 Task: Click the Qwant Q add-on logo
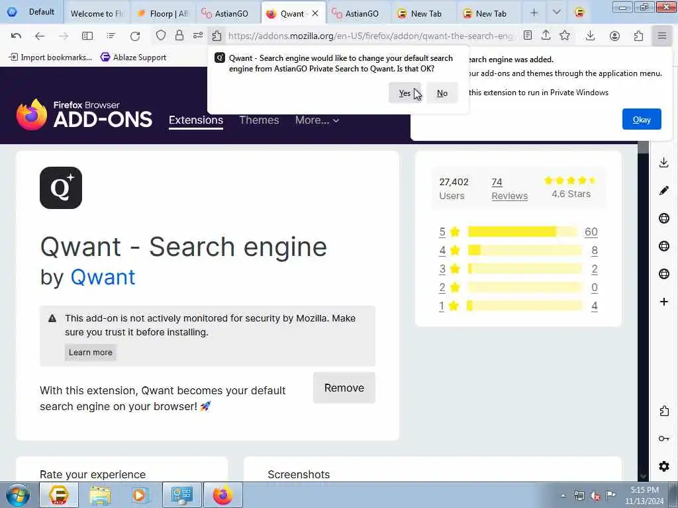point(61,188)
